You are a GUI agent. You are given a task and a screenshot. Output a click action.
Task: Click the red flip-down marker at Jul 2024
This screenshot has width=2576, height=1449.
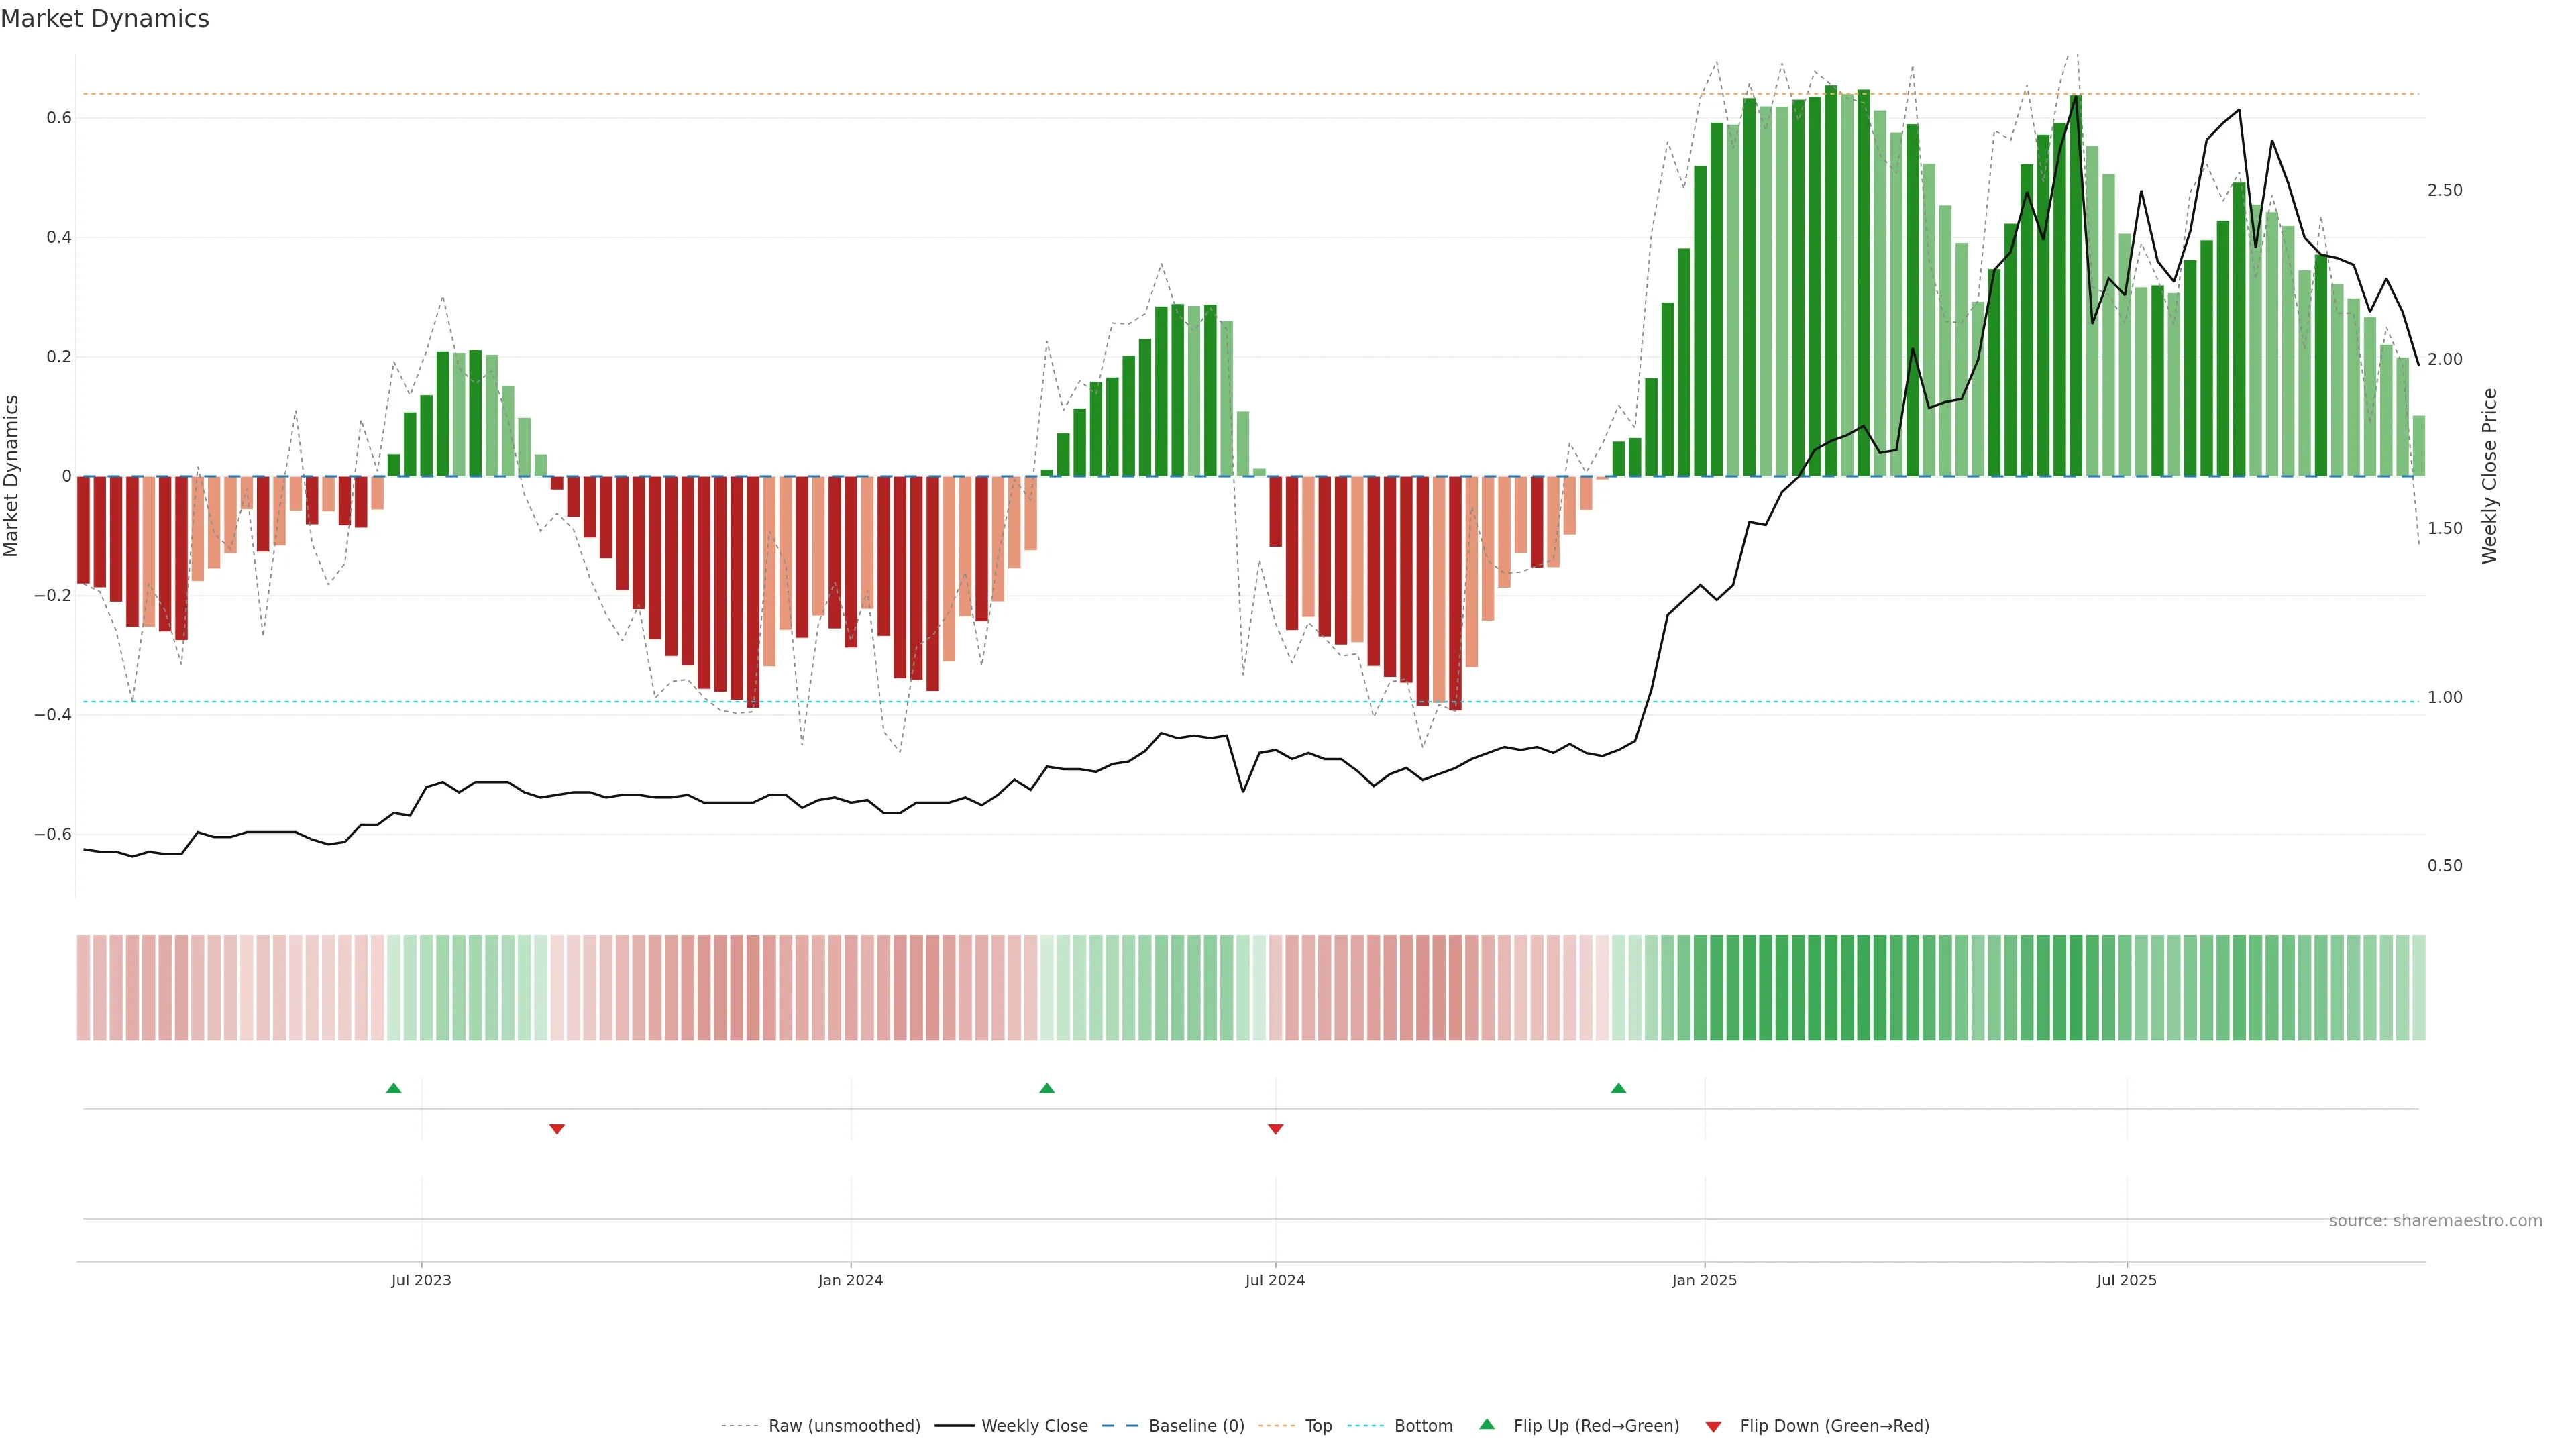coord(1275,1129)
